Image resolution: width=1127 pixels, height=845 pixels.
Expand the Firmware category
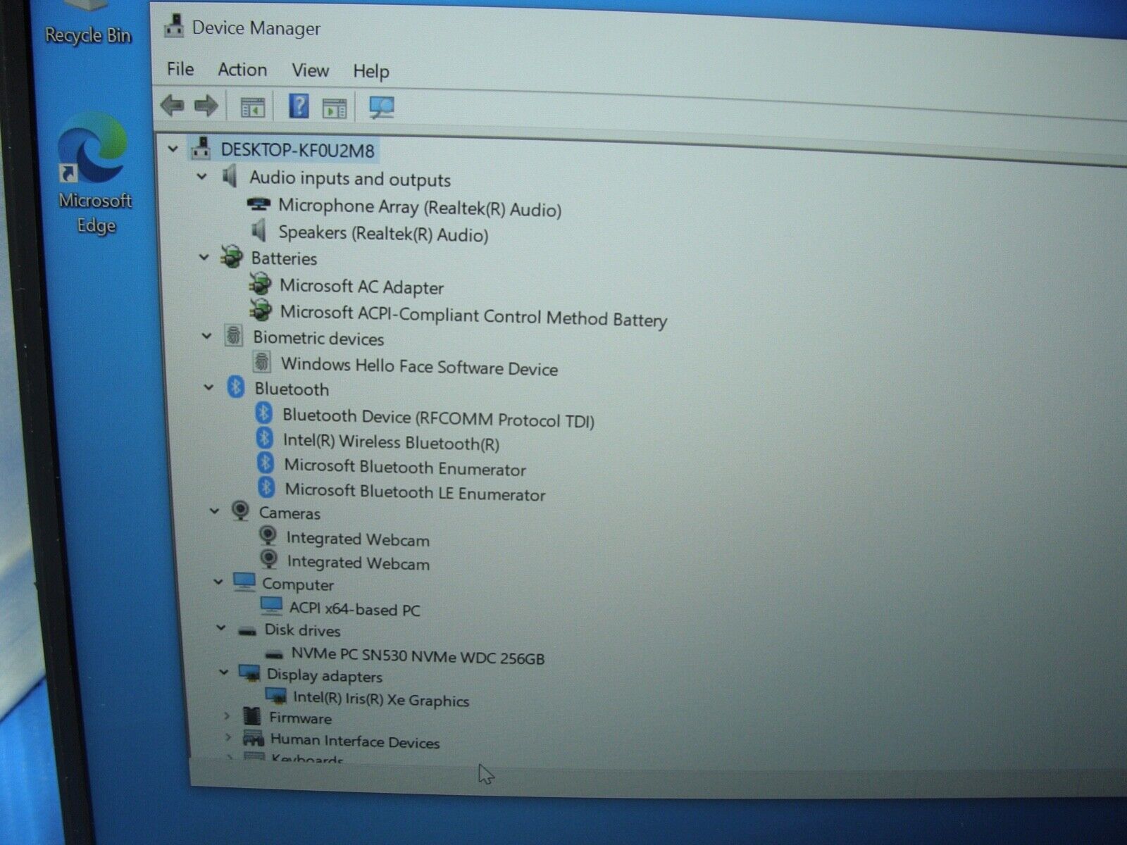pos(227,715)
